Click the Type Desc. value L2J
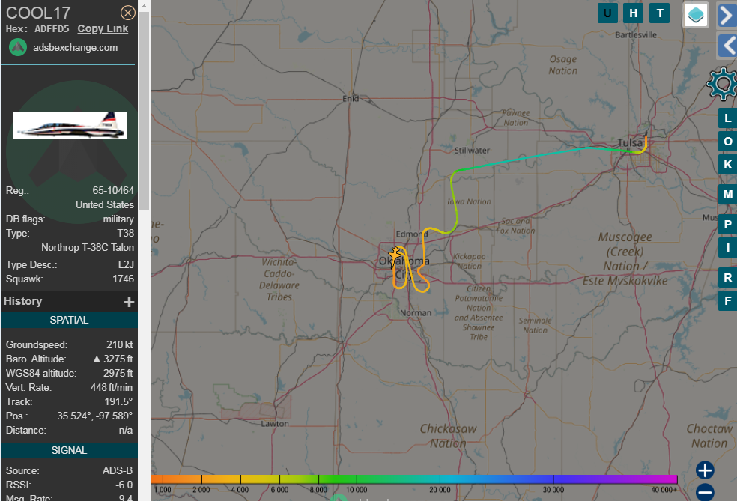 [126, 264]
